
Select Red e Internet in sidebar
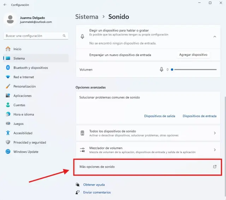click(x=24, y=77)
